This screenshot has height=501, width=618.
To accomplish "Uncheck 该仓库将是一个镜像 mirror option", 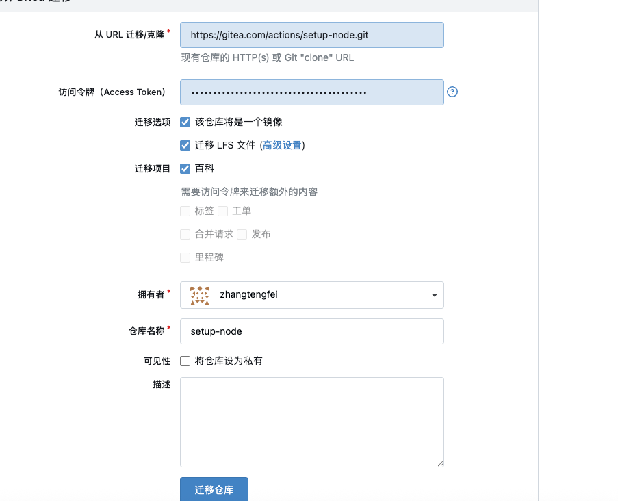I will pos(185,122).
